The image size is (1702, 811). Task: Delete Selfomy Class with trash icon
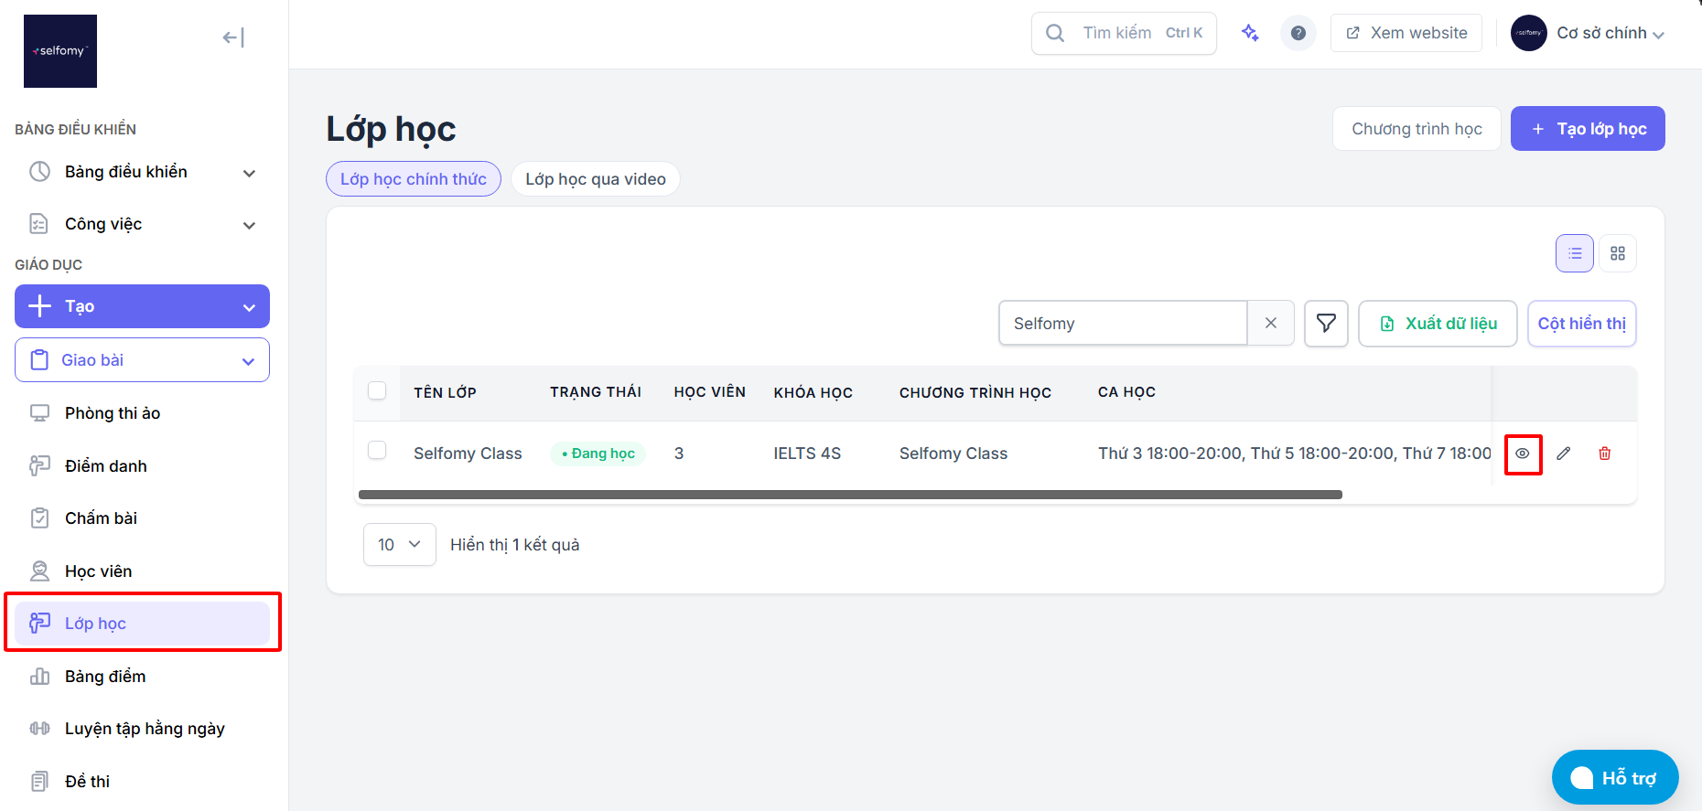1605,454
